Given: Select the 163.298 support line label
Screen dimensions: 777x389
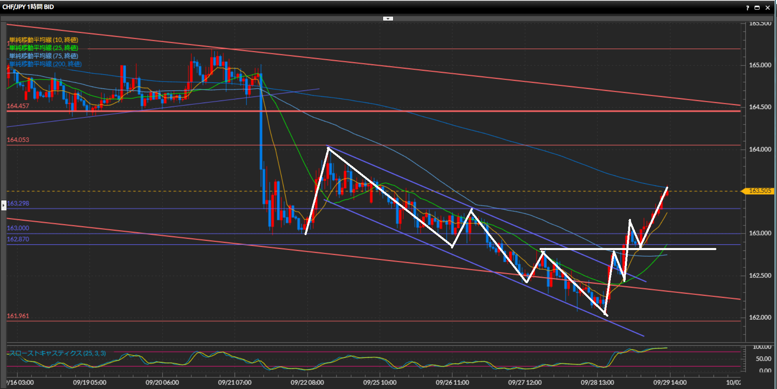Looking at the screenshot, I should (x=18, y=204).
